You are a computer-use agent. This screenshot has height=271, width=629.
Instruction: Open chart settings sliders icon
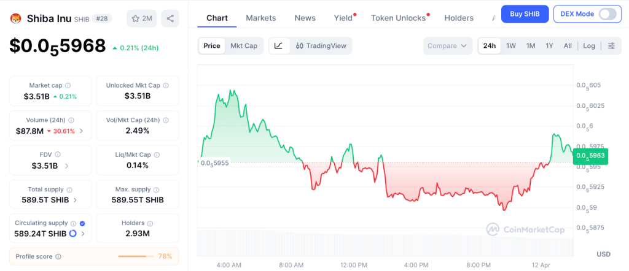click(611, 46)
